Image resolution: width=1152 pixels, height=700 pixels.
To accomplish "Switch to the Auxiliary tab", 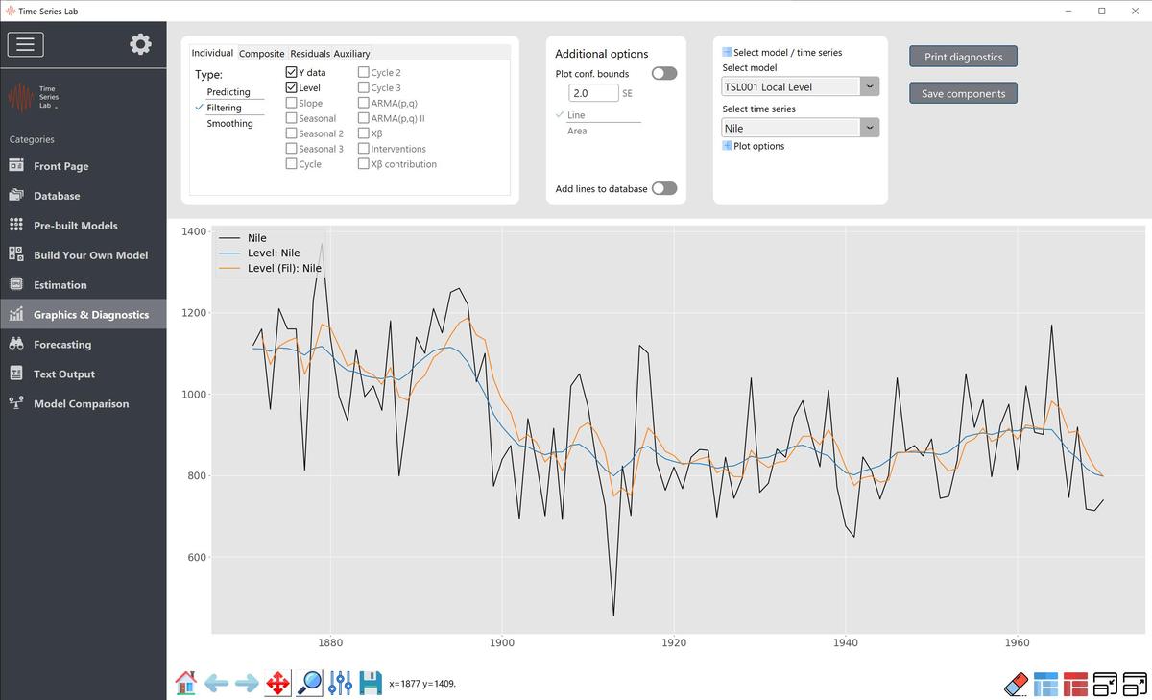I will click(x=351, y=54).
